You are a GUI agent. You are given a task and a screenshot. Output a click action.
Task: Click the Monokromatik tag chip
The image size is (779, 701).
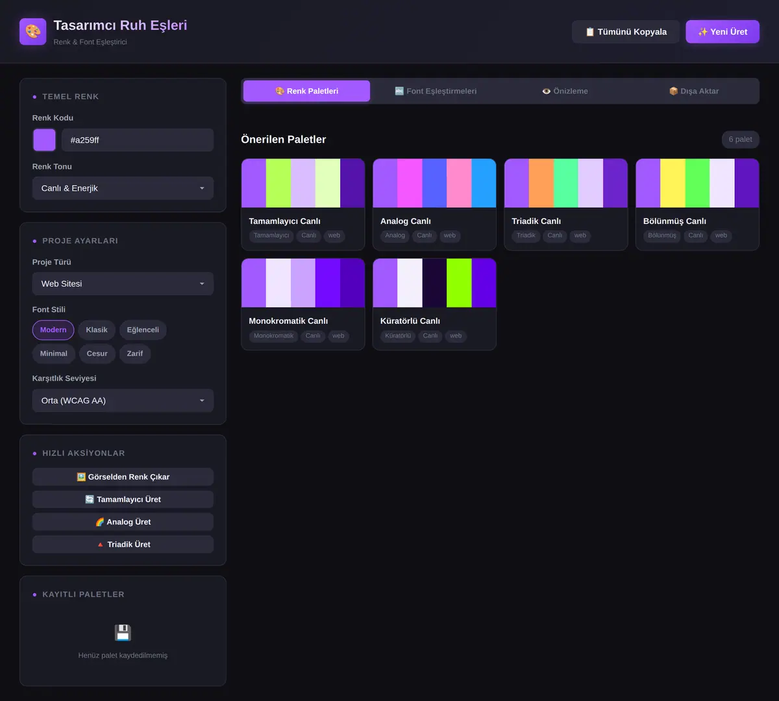pyautogui.click(x=273, y=336)
